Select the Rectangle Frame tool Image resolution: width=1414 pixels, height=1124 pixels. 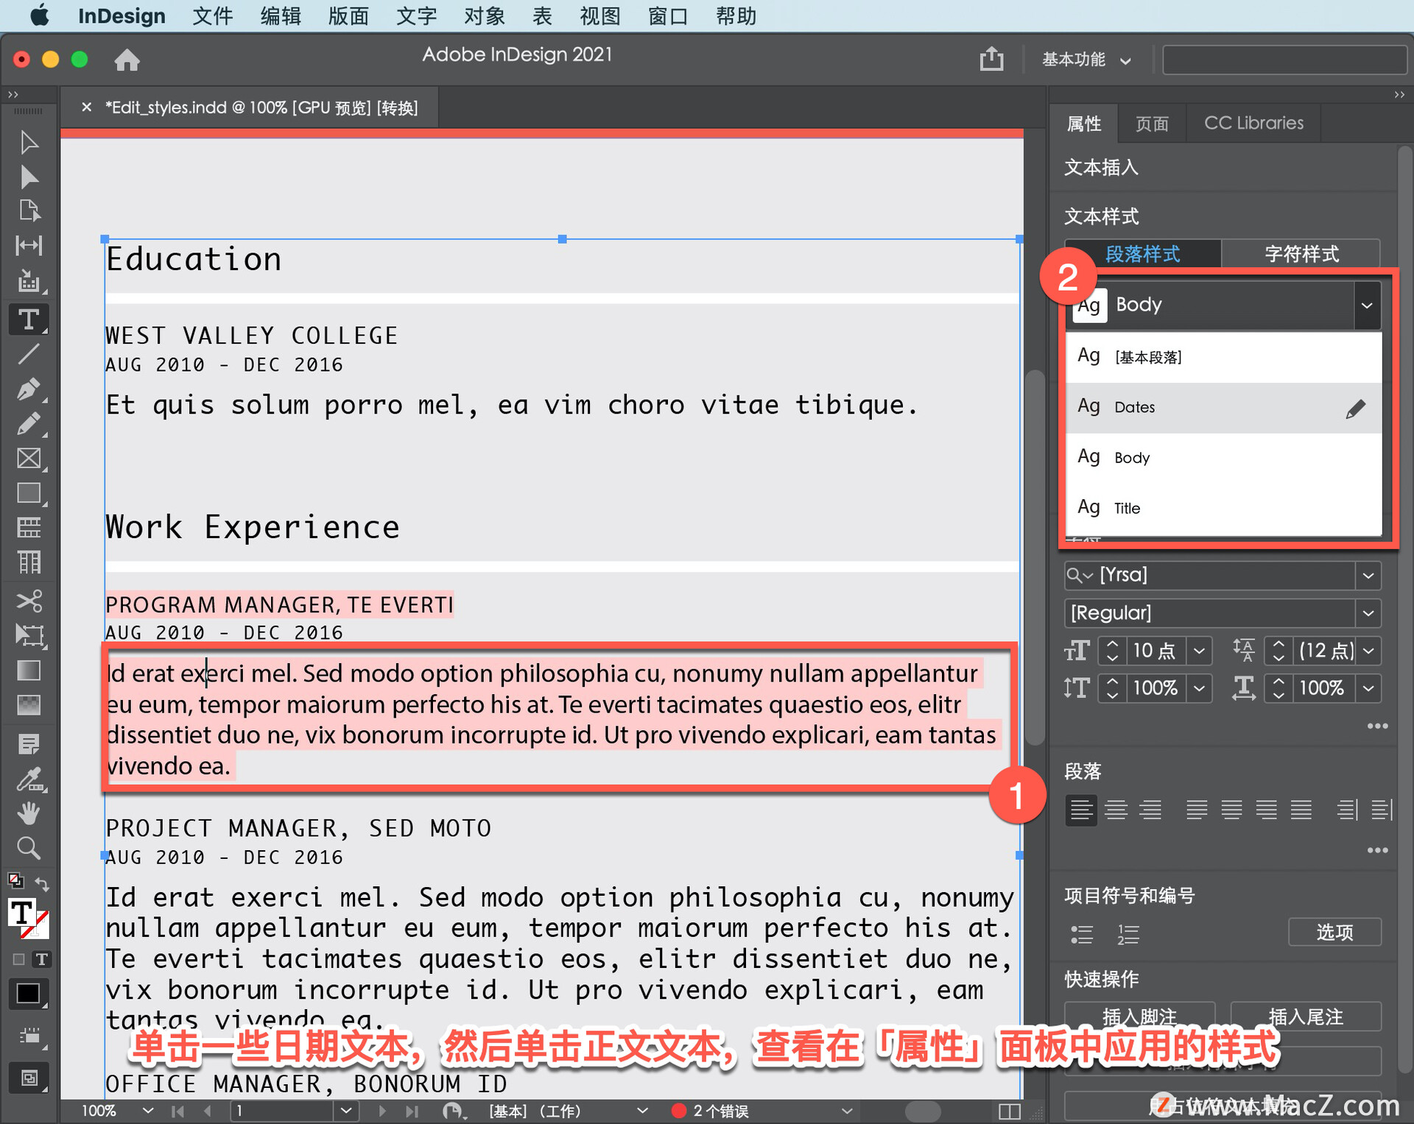29,458
